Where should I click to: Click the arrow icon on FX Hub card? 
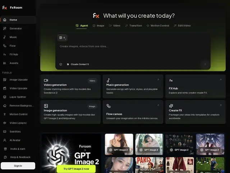220,80
